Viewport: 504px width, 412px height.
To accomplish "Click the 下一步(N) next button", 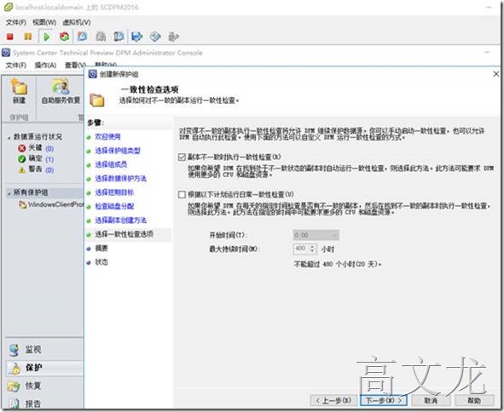I will coord(384,400).
